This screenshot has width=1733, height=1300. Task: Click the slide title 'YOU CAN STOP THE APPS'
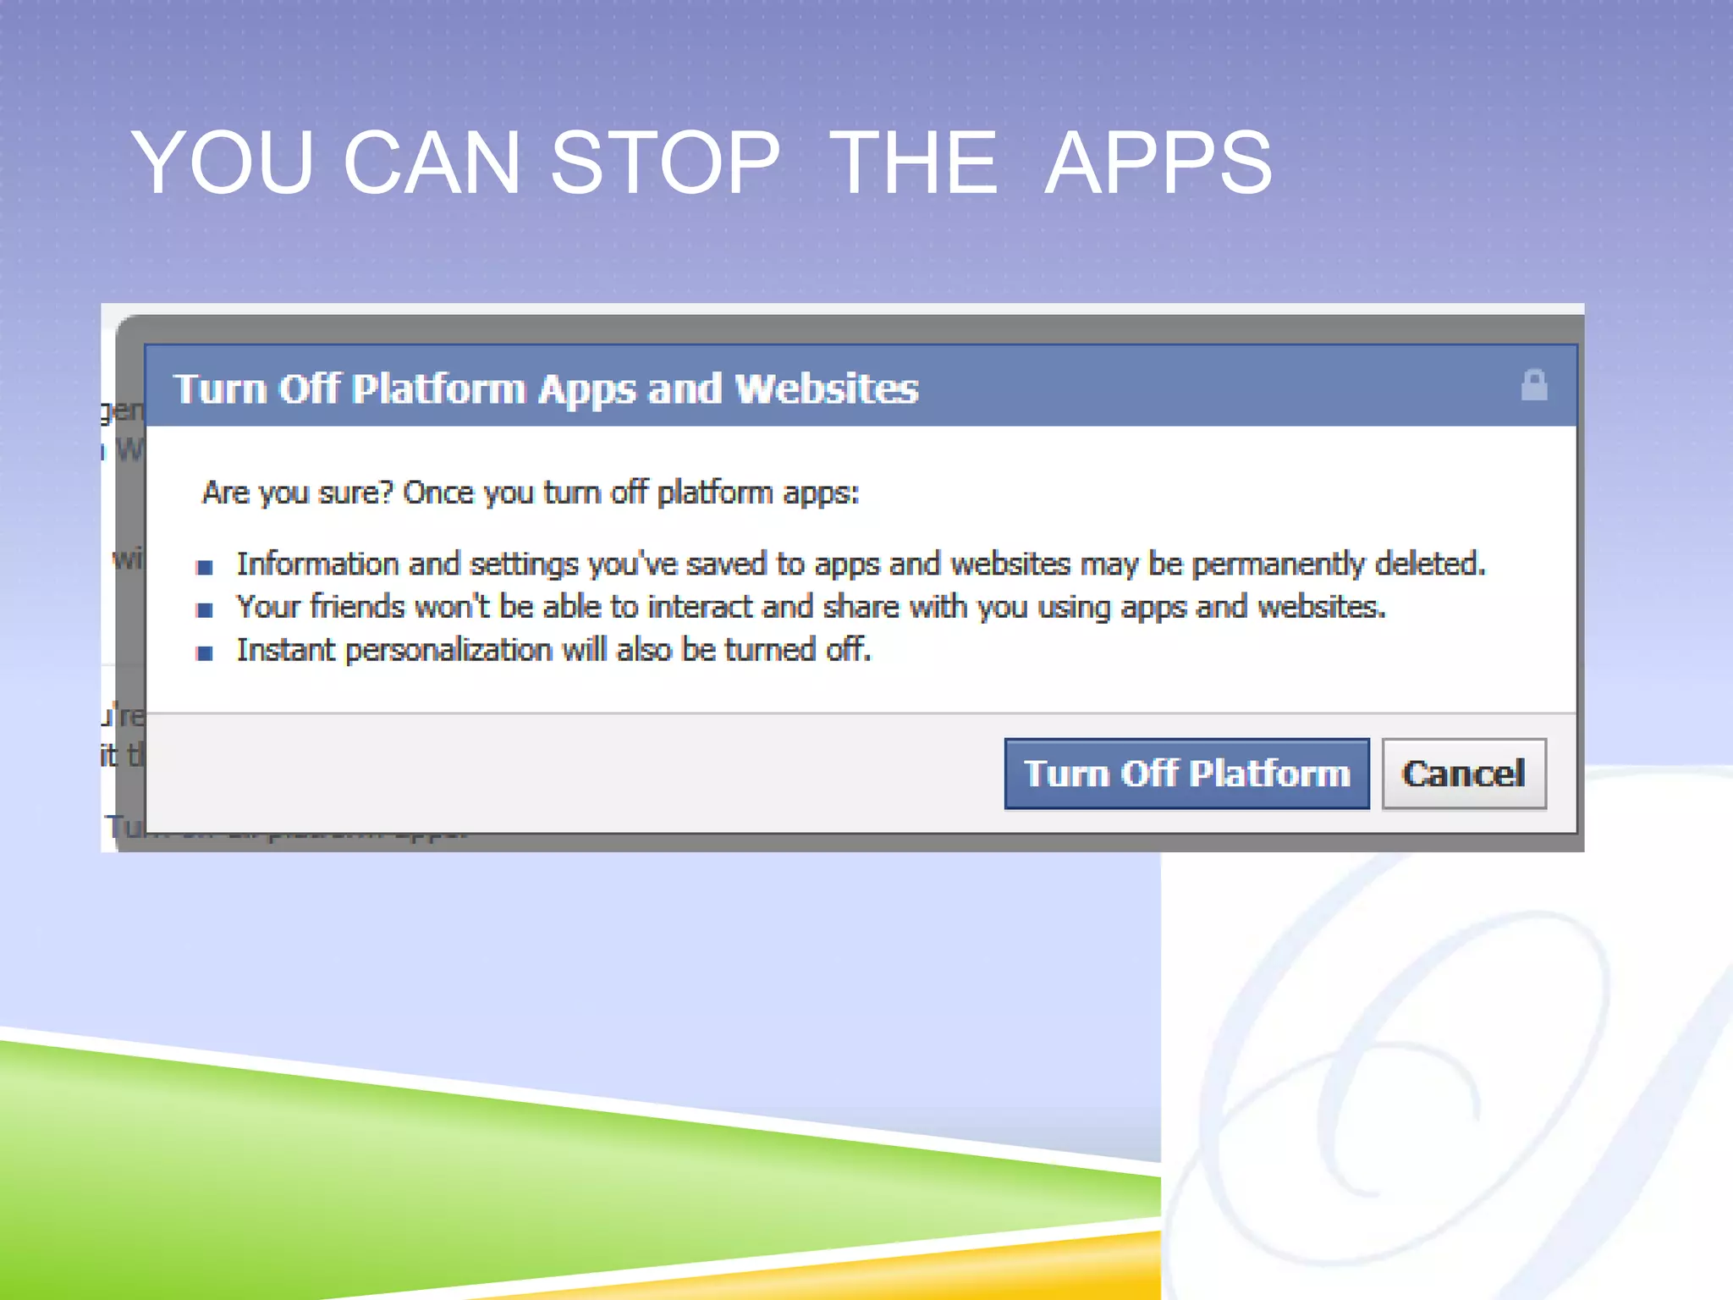(701, 162)
